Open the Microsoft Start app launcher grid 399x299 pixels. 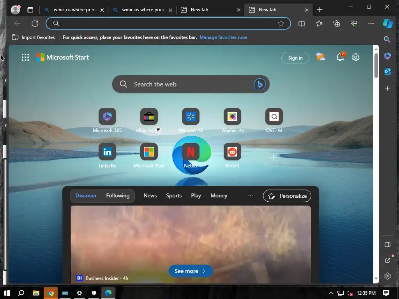[x=25, y=57]
